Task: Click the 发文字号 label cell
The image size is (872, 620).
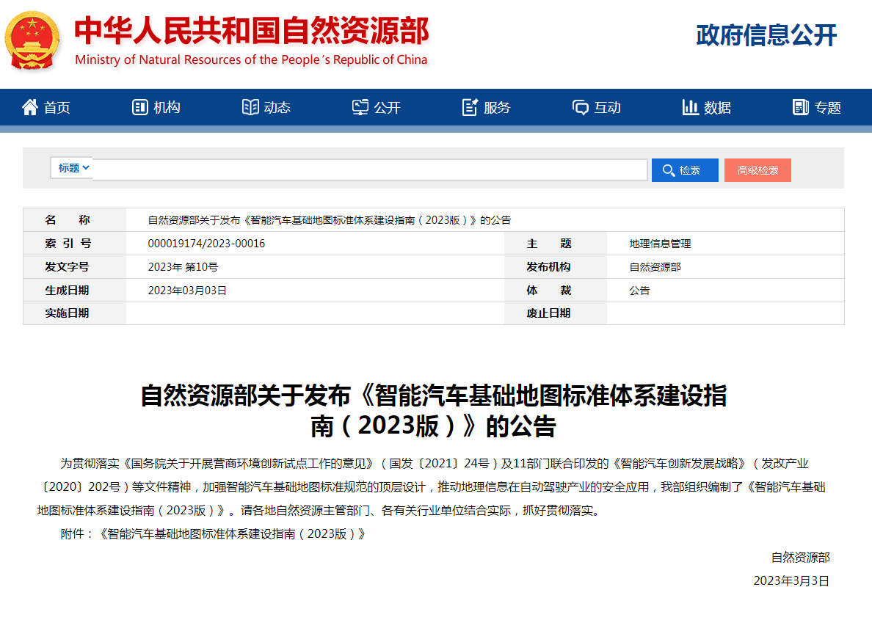Action: (x=75, y=267)
